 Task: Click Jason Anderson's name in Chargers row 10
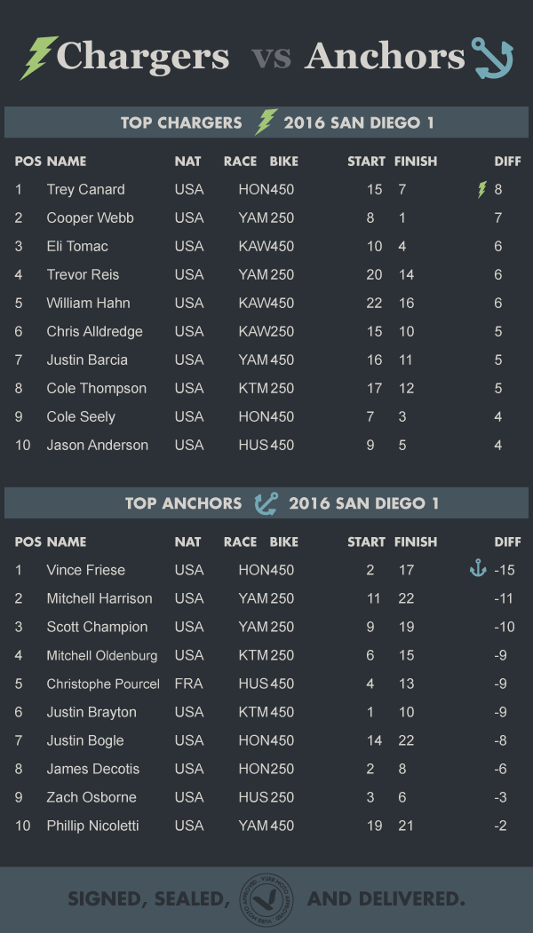pos(97,445)
